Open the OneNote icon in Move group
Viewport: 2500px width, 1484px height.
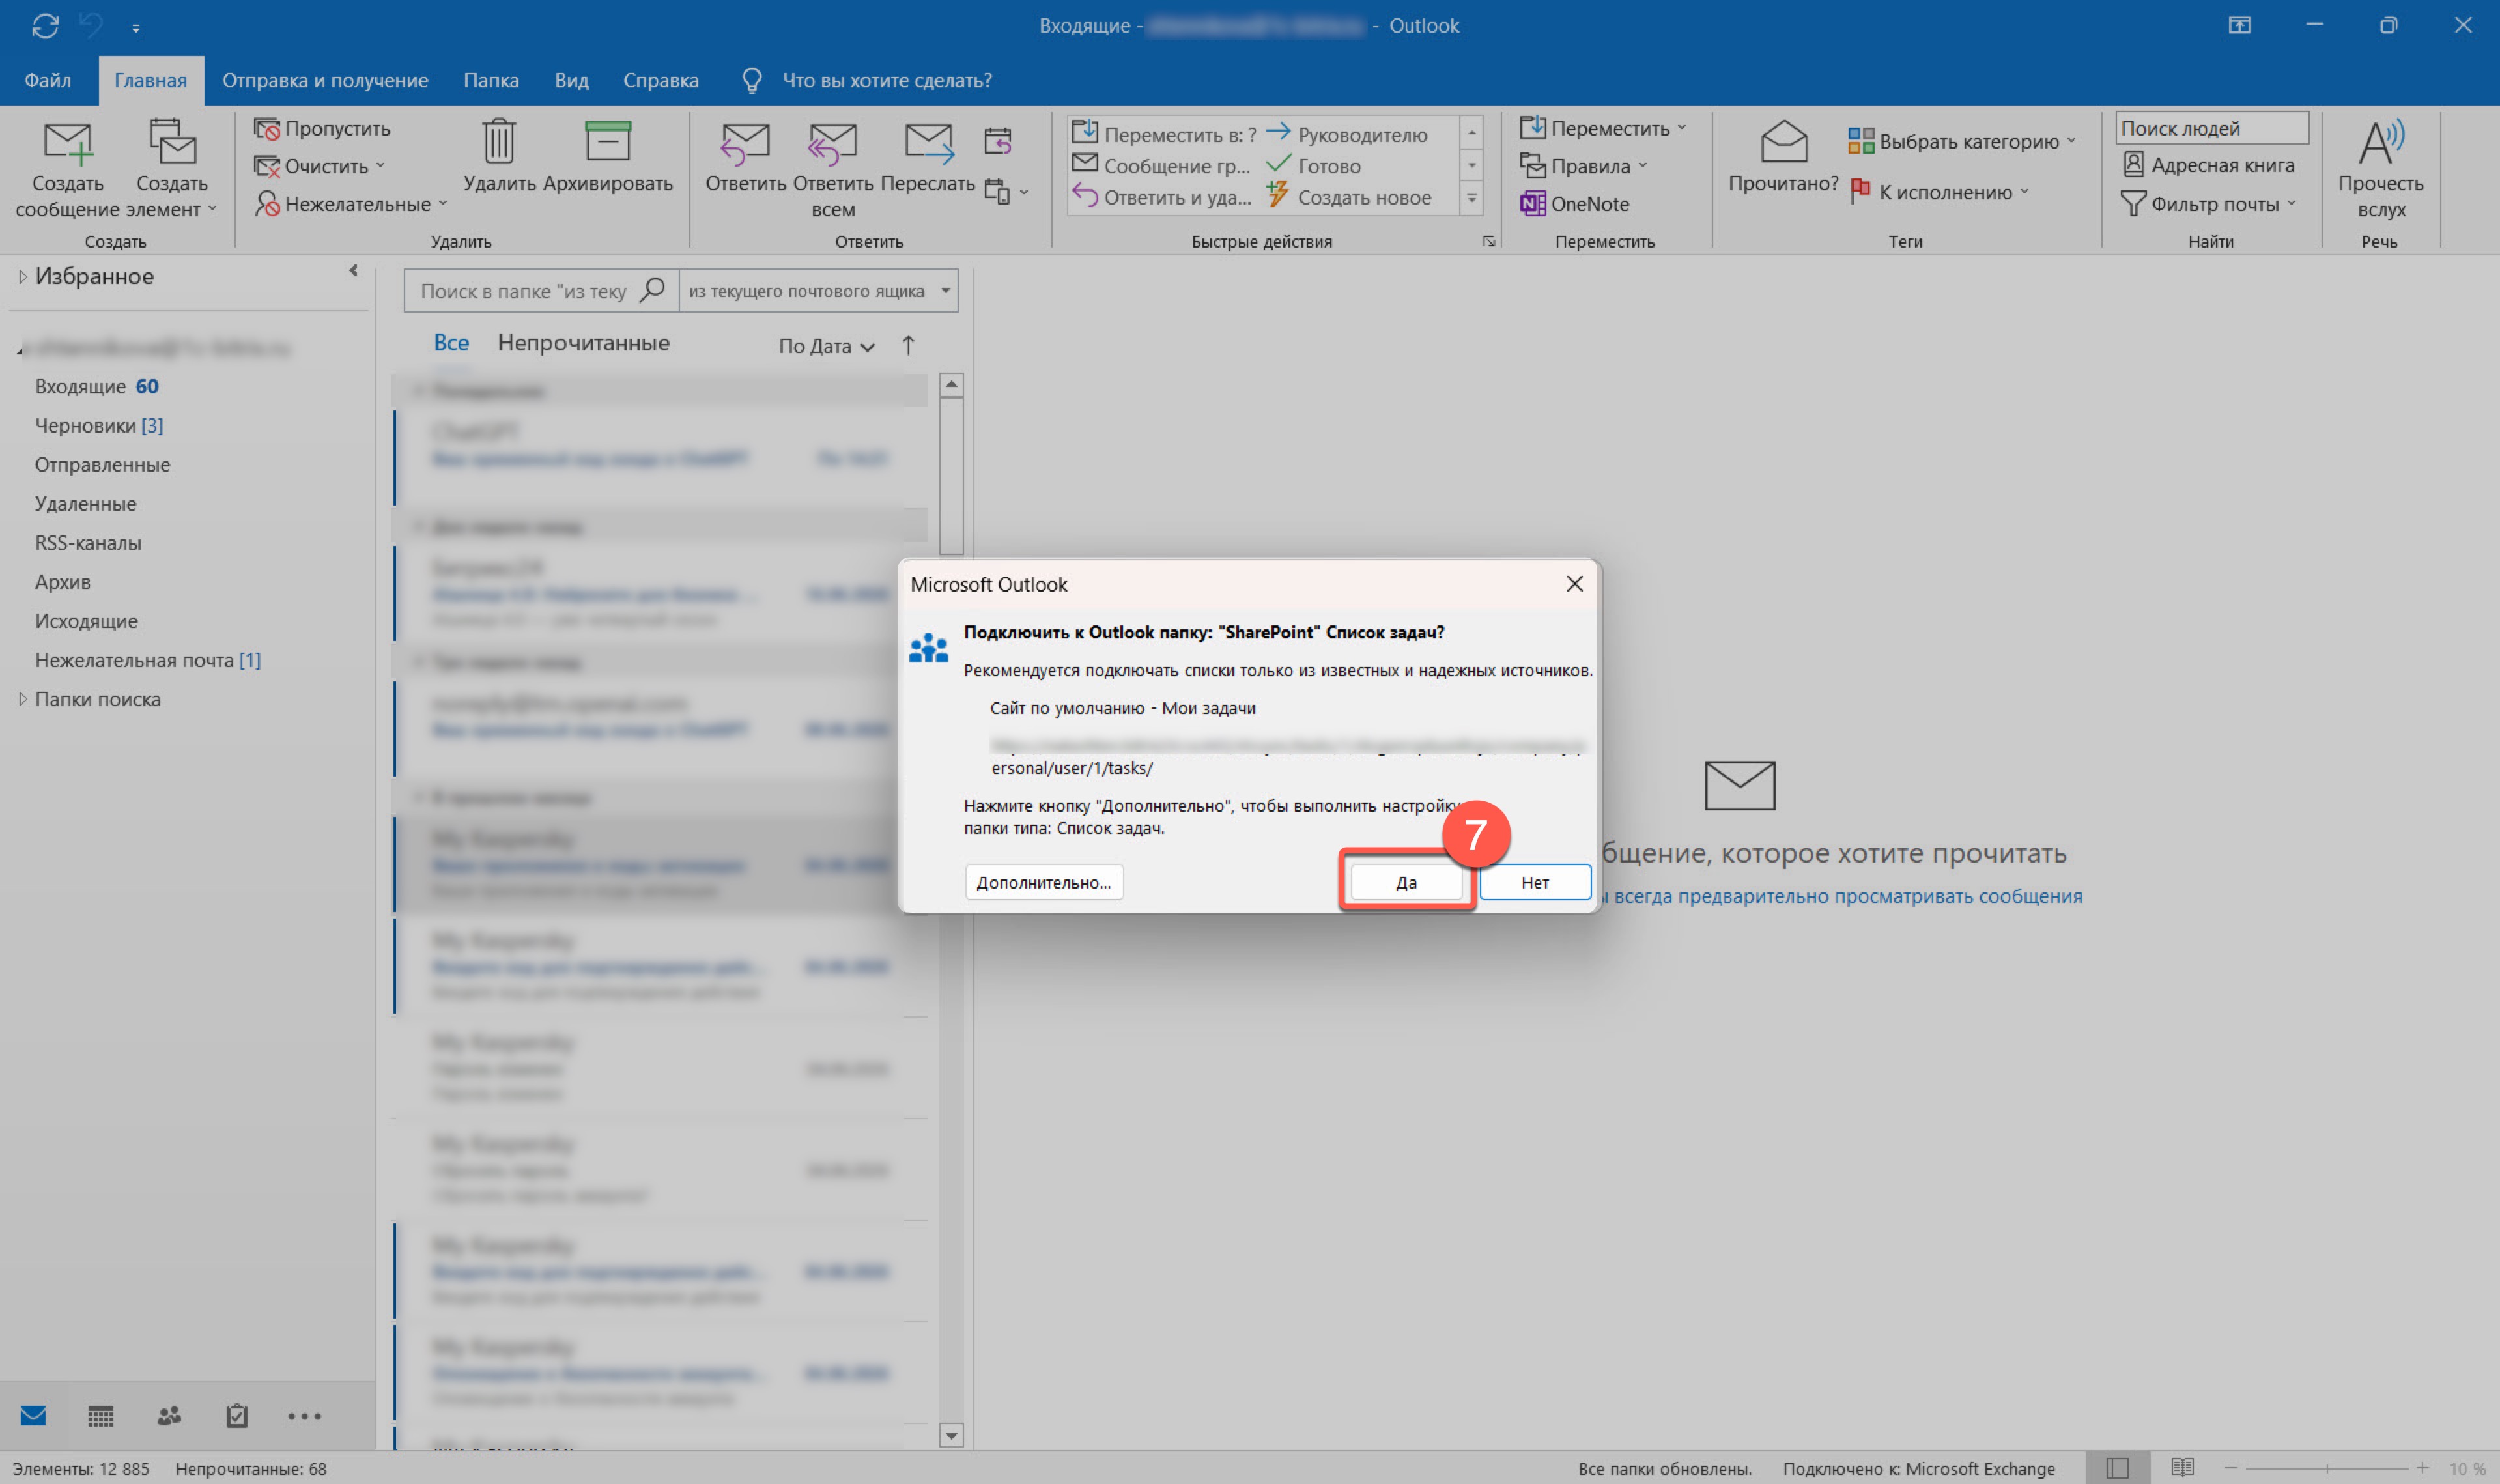[1531, 204]
